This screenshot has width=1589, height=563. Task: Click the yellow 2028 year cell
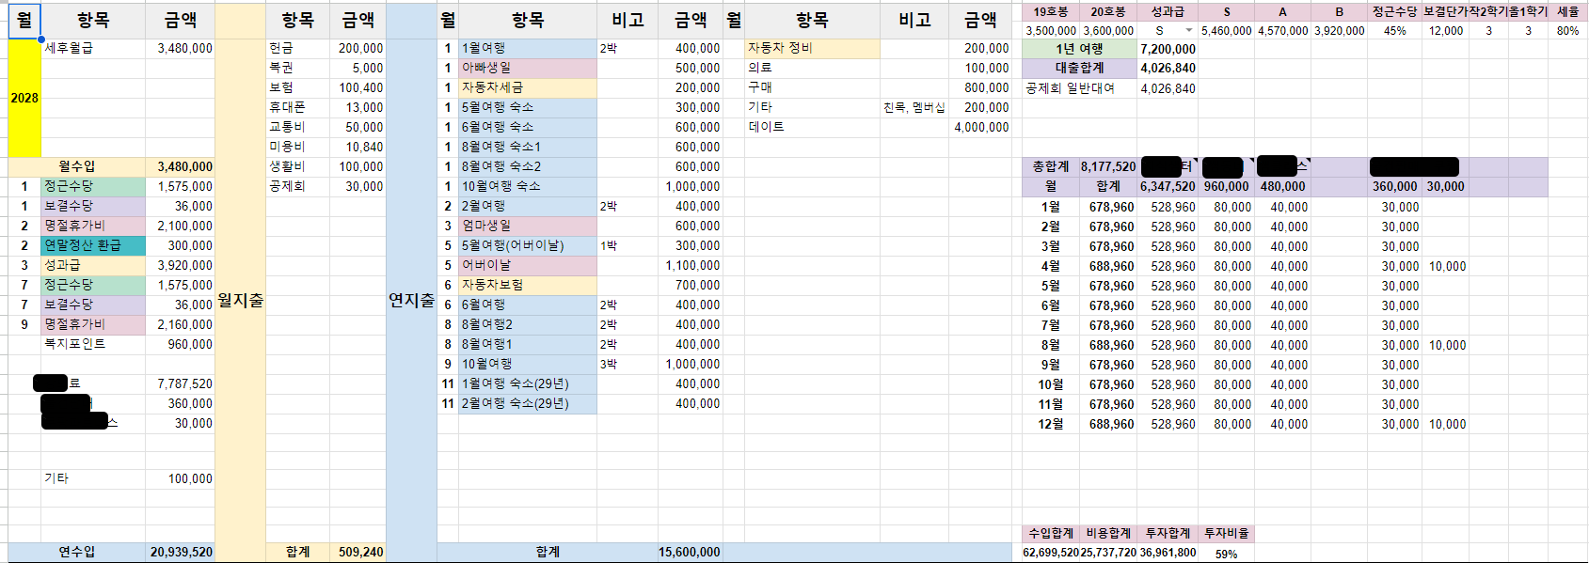pos(24,98)
